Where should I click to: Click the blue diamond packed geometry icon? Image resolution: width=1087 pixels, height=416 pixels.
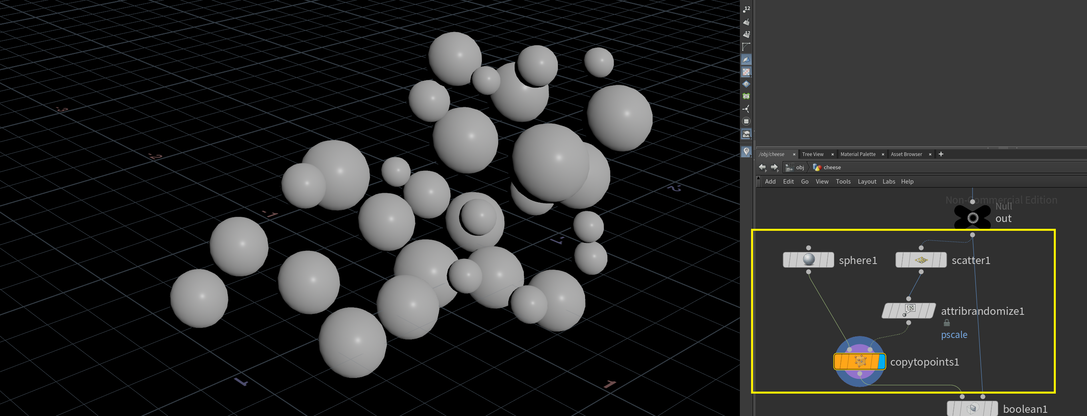pyautogui.click(x=746, y=84)
